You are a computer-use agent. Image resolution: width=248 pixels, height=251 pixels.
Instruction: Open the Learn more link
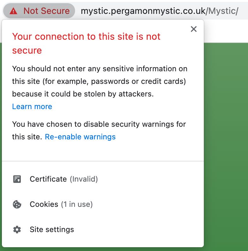click(x=32, y=107)
